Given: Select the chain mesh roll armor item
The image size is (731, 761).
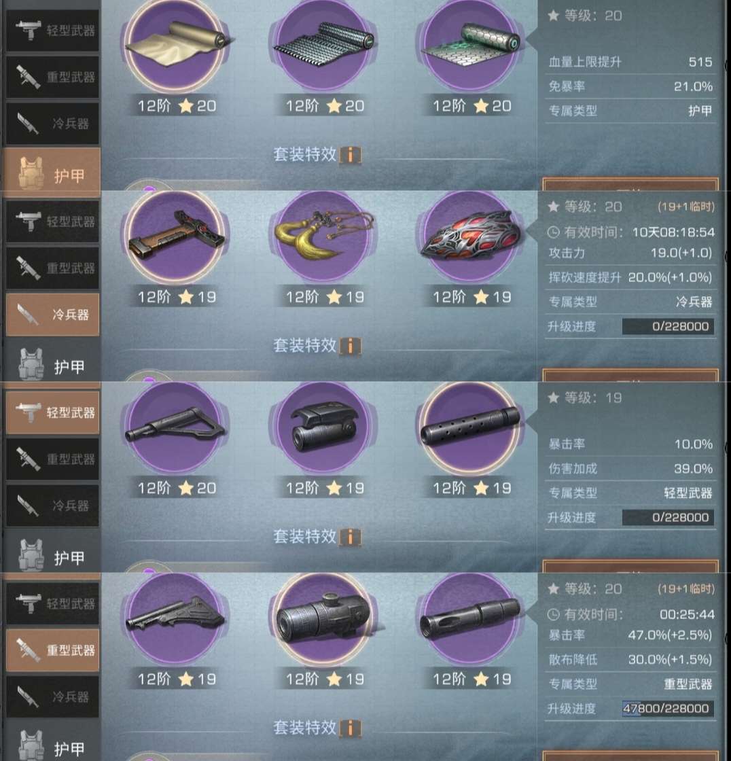Looking at the screenshot, I should coord(323,45).
